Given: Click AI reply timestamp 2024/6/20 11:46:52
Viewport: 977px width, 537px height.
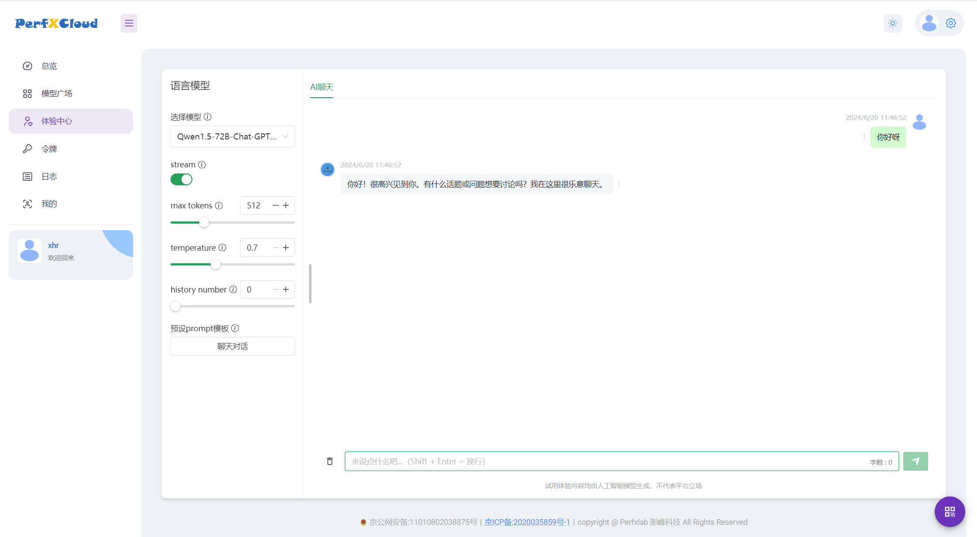Looking at the screenshot, I should click(371, 165).
